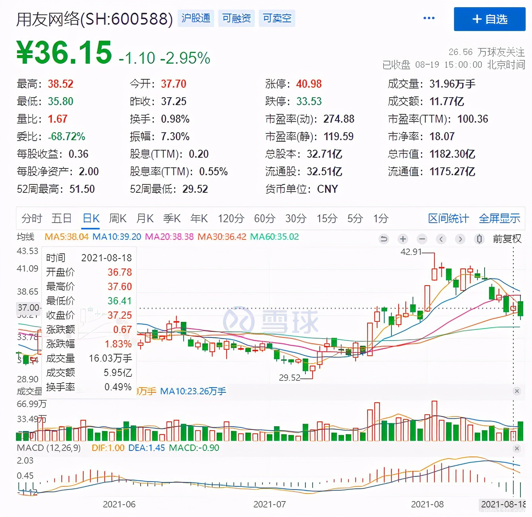532x517 pixels.
Task: Click the zoom-in icon on the chart toolbar
Action: [x=403, y=239]
